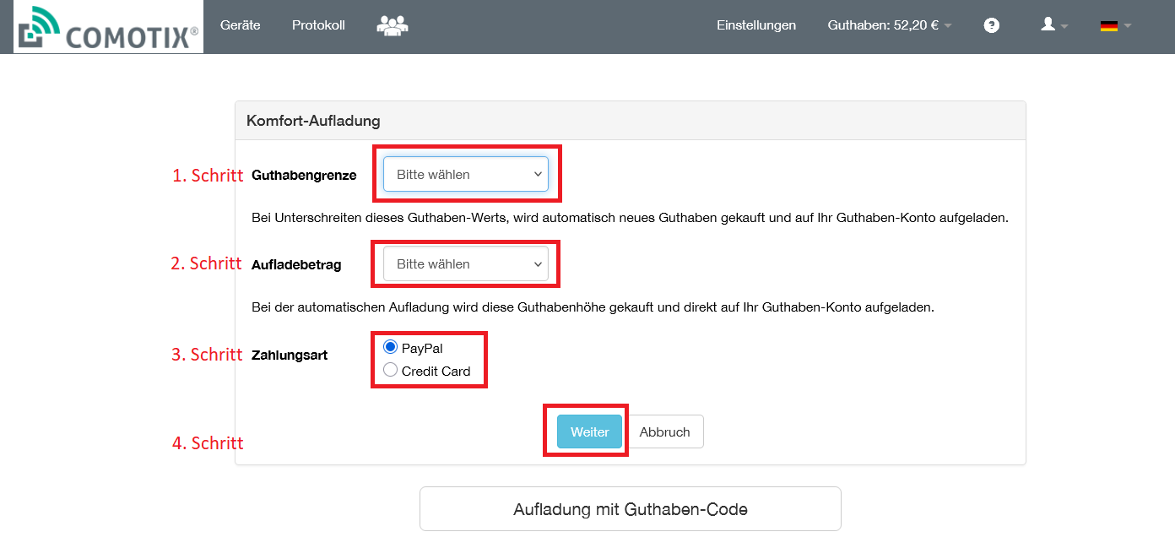Open the user account icon menu

click(1053, 25)
